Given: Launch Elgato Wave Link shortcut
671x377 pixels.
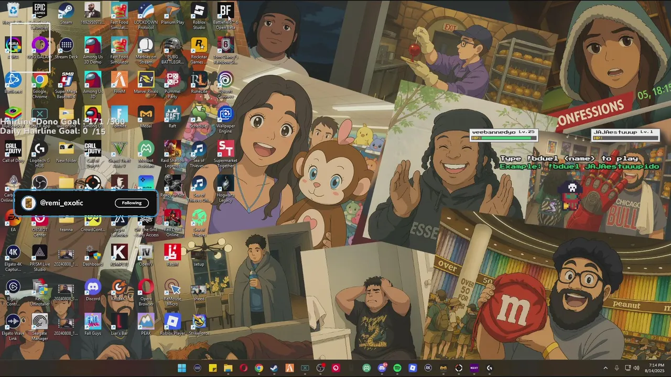Looking at the screenshot, I should 13,326.
